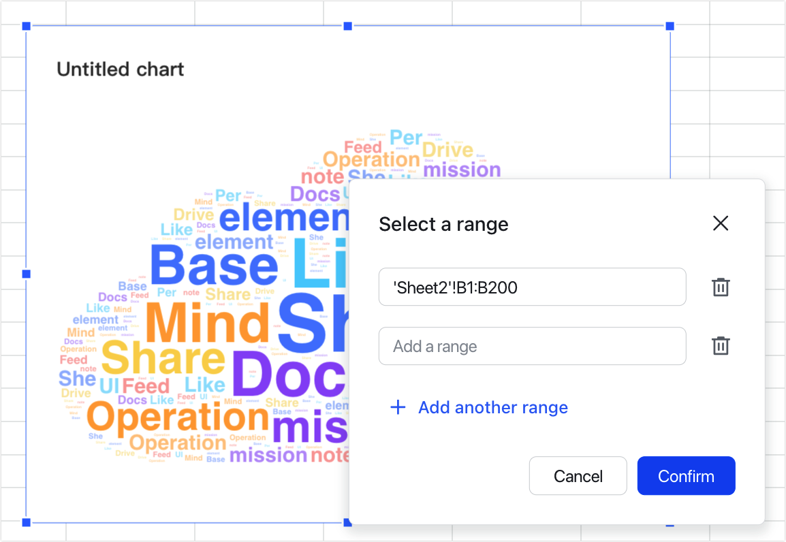Select the Untitled chart title text
This screenshot has height=542, width=786.
click(x=120, y=69)
